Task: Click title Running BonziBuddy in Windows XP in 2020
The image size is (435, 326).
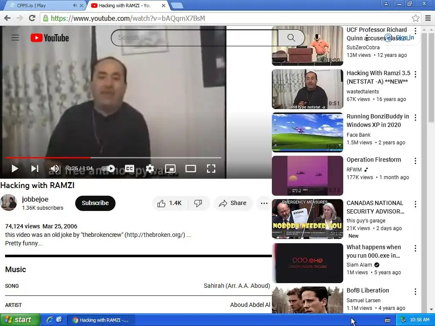Action: point(378,121)
